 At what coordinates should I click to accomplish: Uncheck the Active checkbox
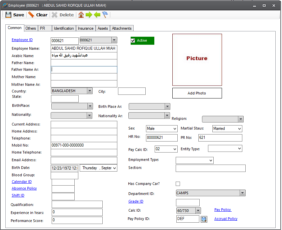click(133, 41)
